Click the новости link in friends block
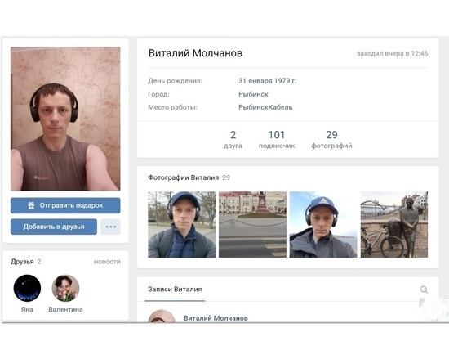The width and height of the screenshot is (449, 337). coord(107,262)
